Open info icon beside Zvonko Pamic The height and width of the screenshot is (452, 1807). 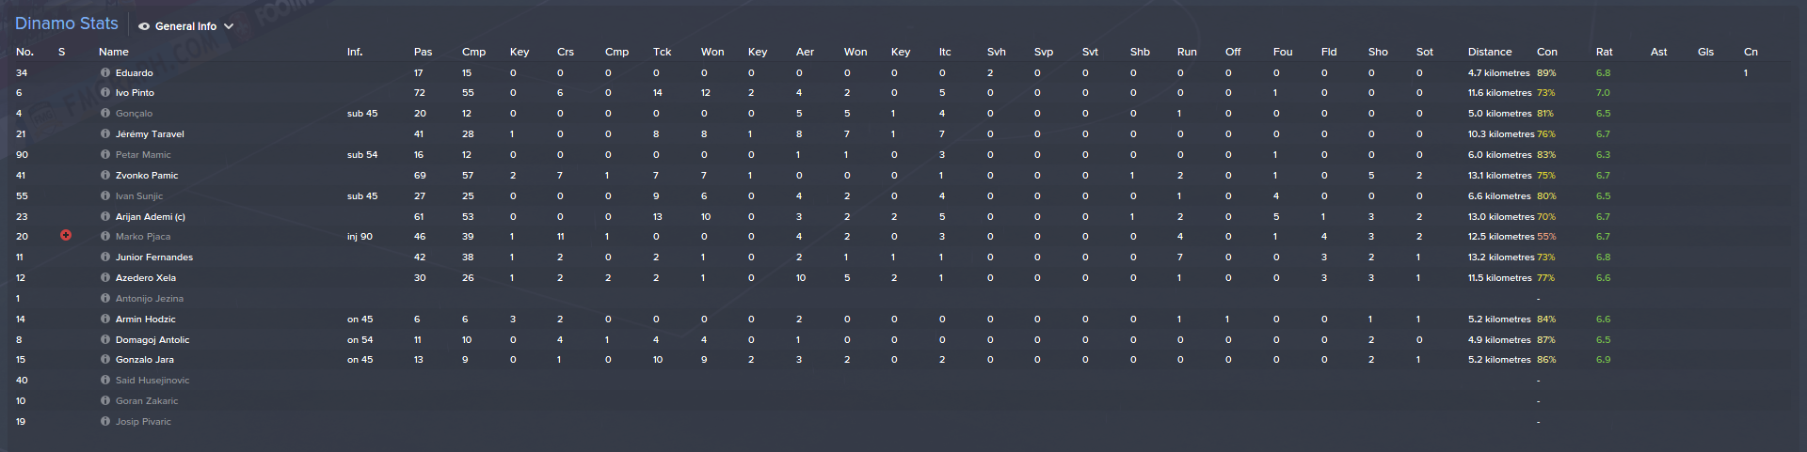coord(105,176)
